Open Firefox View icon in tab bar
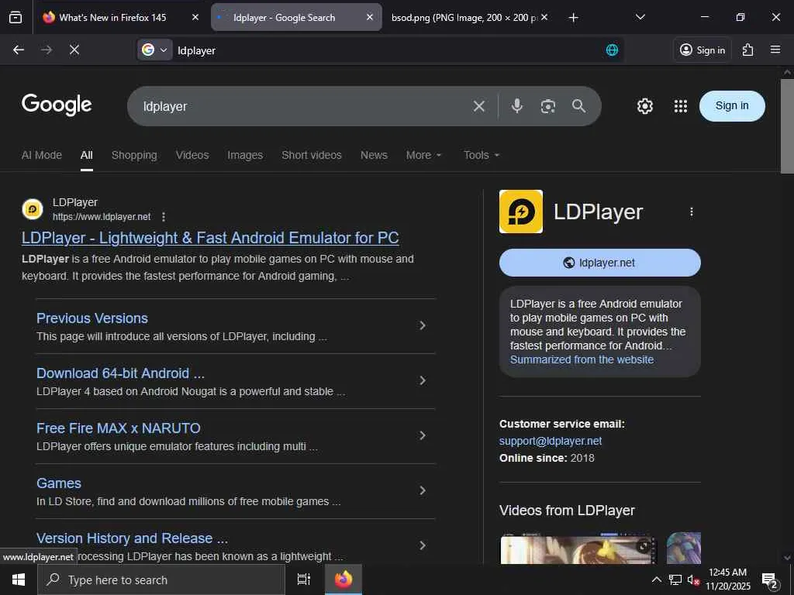Image resolution: width=794 pixels, height=595 pixels. tap(16, 17)
